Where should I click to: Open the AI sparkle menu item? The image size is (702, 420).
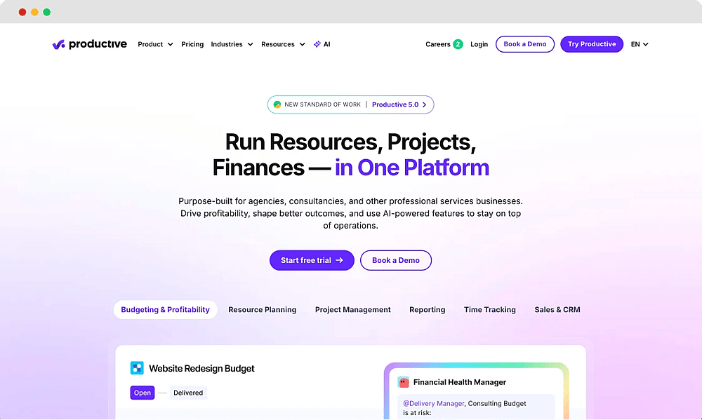(322, 44)
